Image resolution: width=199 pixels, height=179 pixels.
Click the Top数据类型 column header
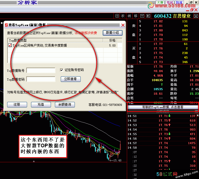[x=55, y=40]
